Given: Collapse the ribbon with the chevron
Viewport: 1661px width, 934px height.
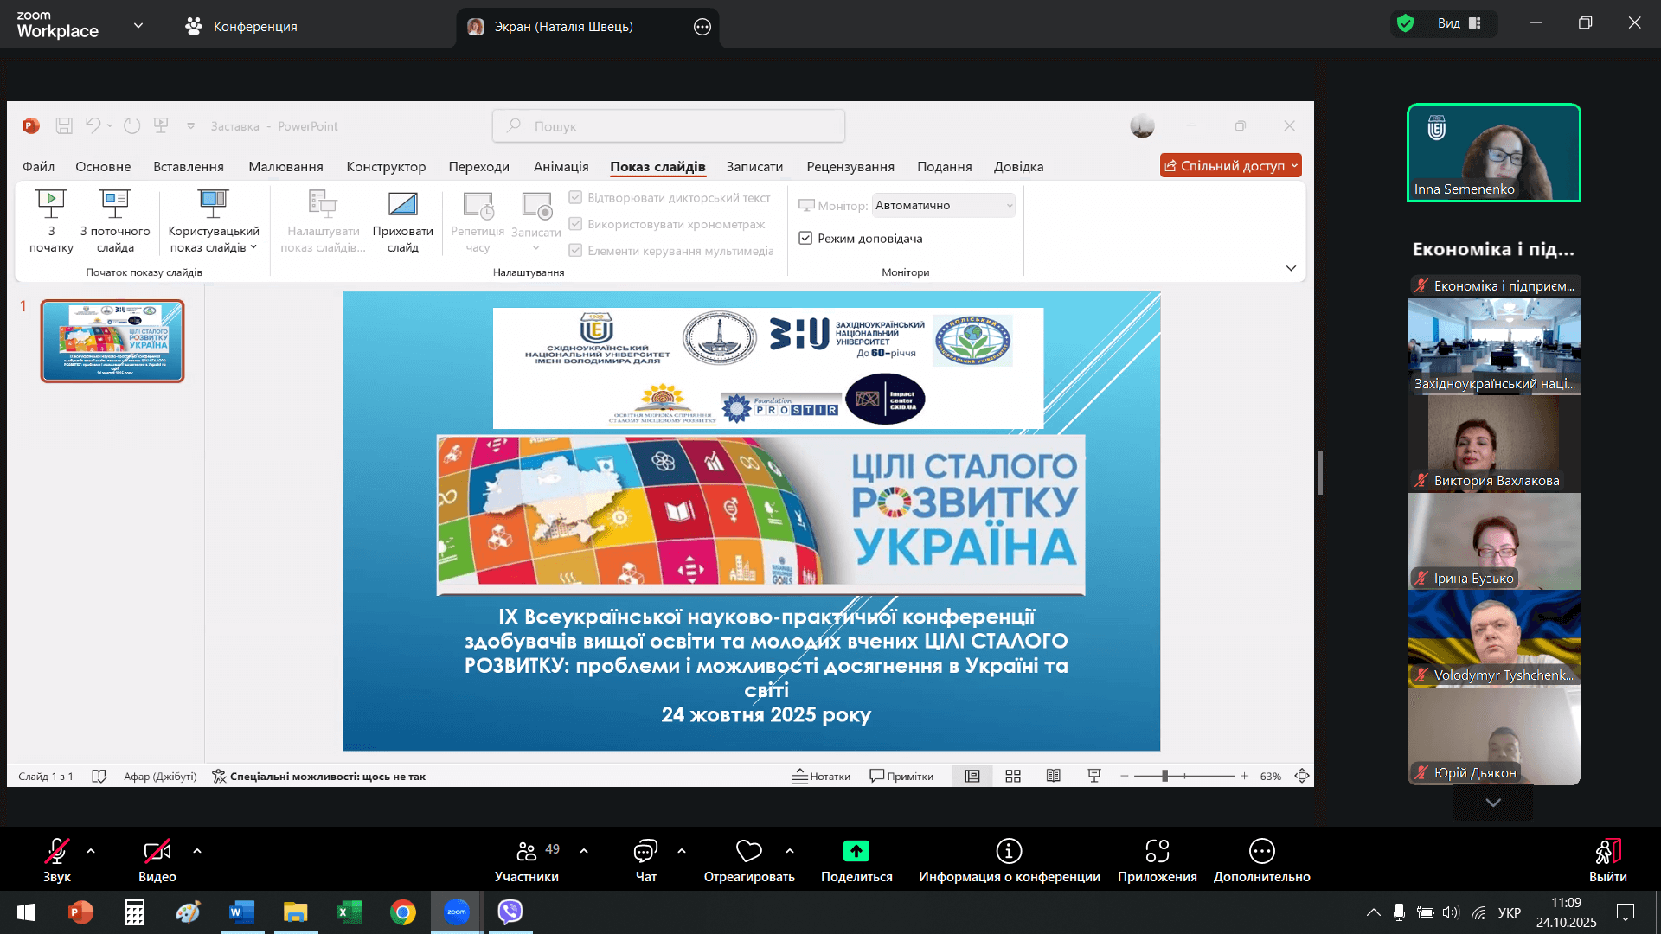Looking at the screenshot, I should pos(1291,268).
